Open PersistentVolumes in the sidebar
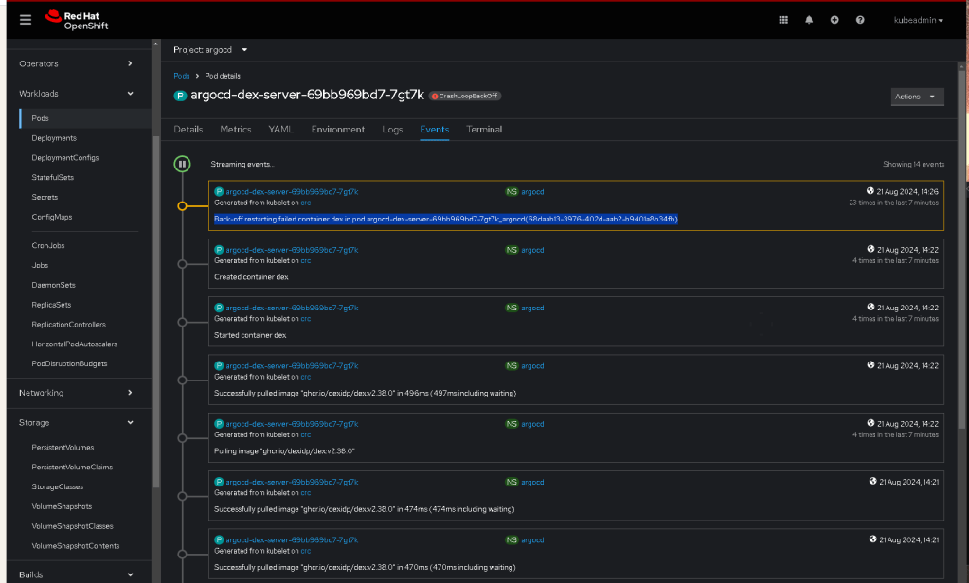 pos(63,447)
